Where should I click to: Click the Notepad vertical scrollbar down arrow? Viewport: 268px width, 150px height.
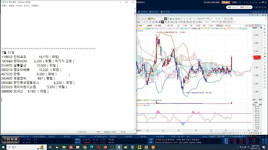click(x=135, y=129)
